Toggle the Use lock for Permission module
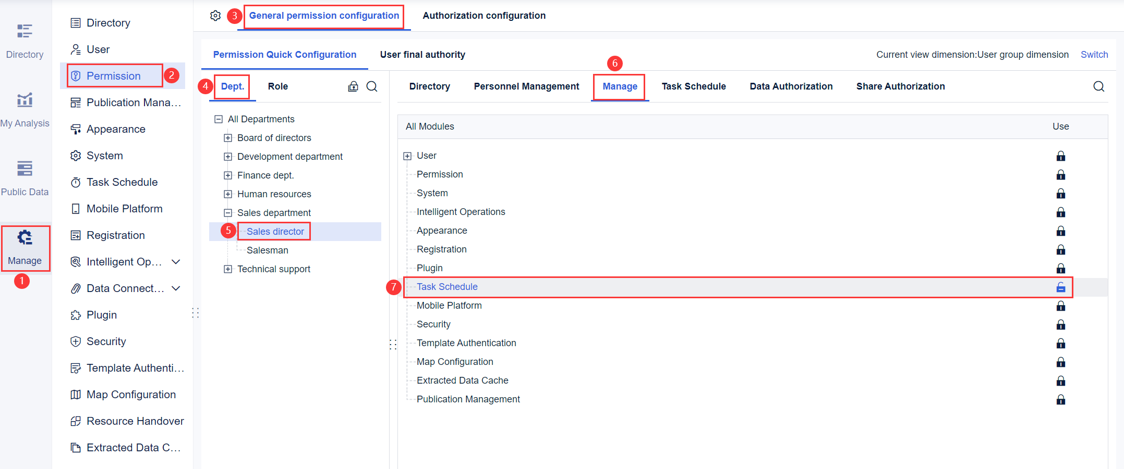The height and width of the screenshot is (469, 1124). coord(1060,174)
